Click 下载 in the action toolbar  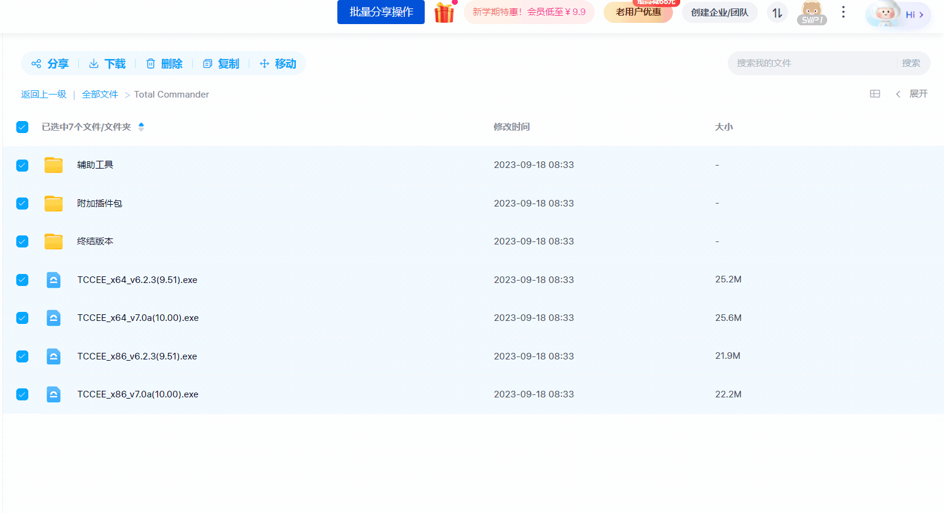pyautogui.click(x=107, y=64)
